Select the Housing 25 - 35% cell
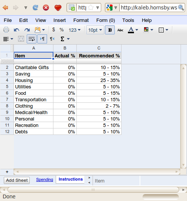 (x=99, y=80)
